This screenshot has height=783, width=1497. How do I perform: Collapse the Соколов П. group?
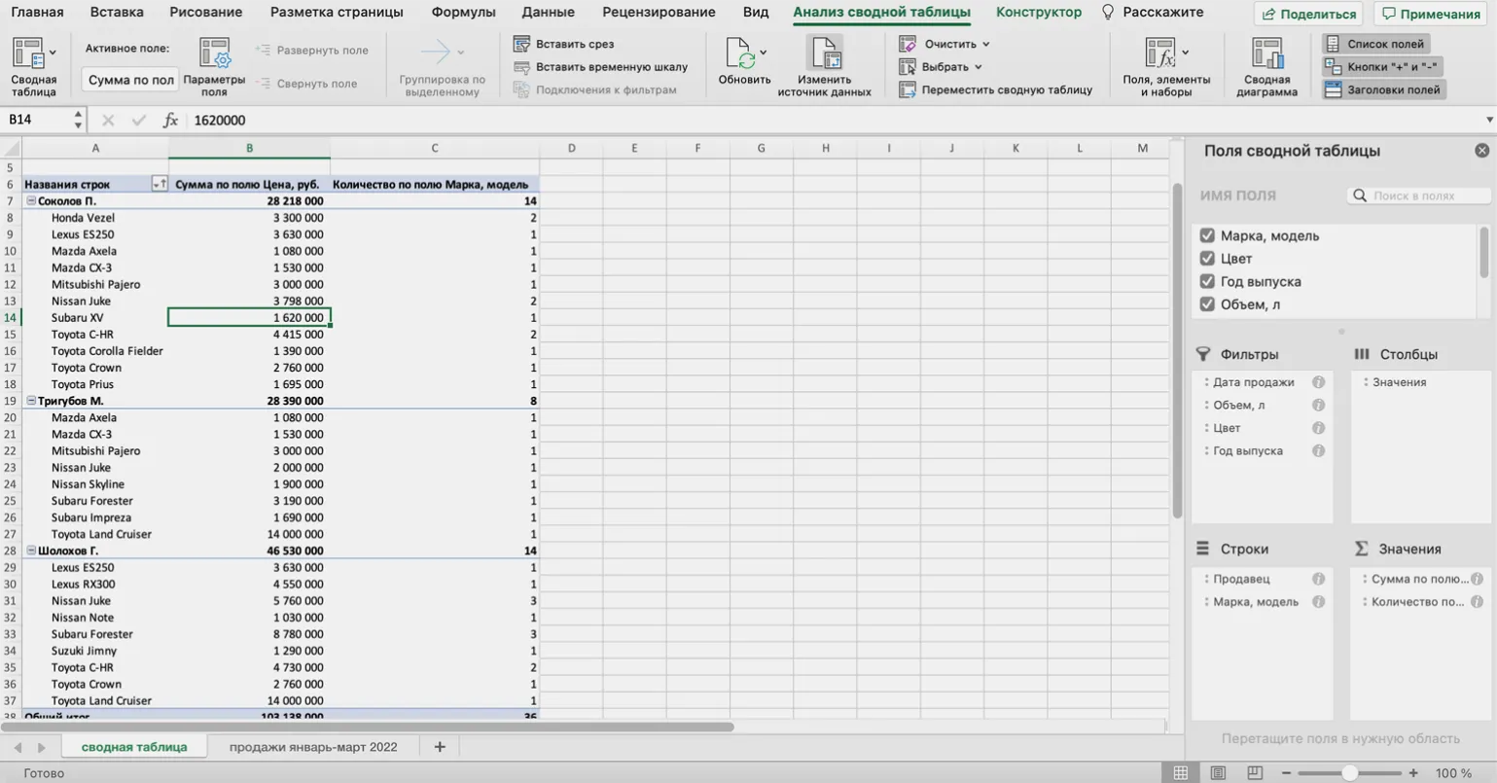point(31,201)
